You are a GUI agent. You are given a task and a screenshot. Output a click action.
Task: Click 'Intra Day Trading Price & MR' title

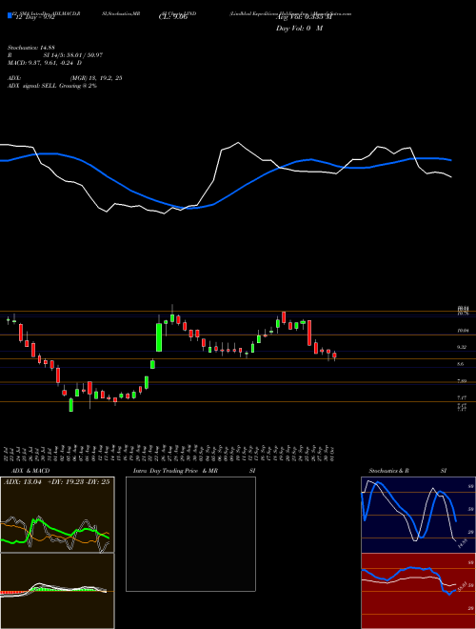[x=175, y=471]
